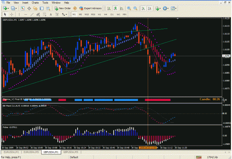Open the GBPUSDm,M5 chart tab
This screenshot has height=159, width=232.
coord(71,152)
